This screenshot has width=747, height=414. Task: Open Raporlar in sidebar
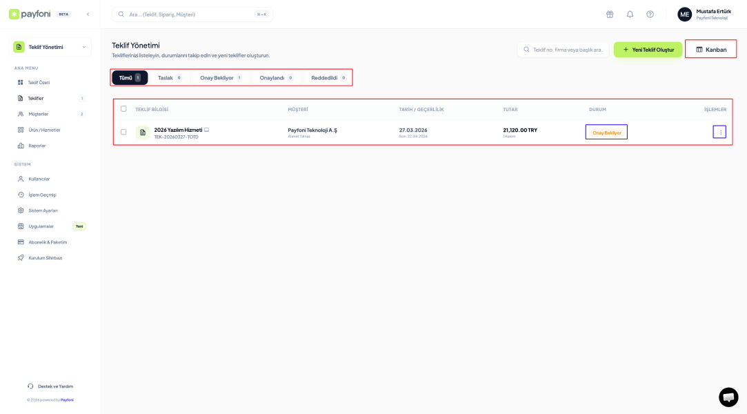coord(37,146)
